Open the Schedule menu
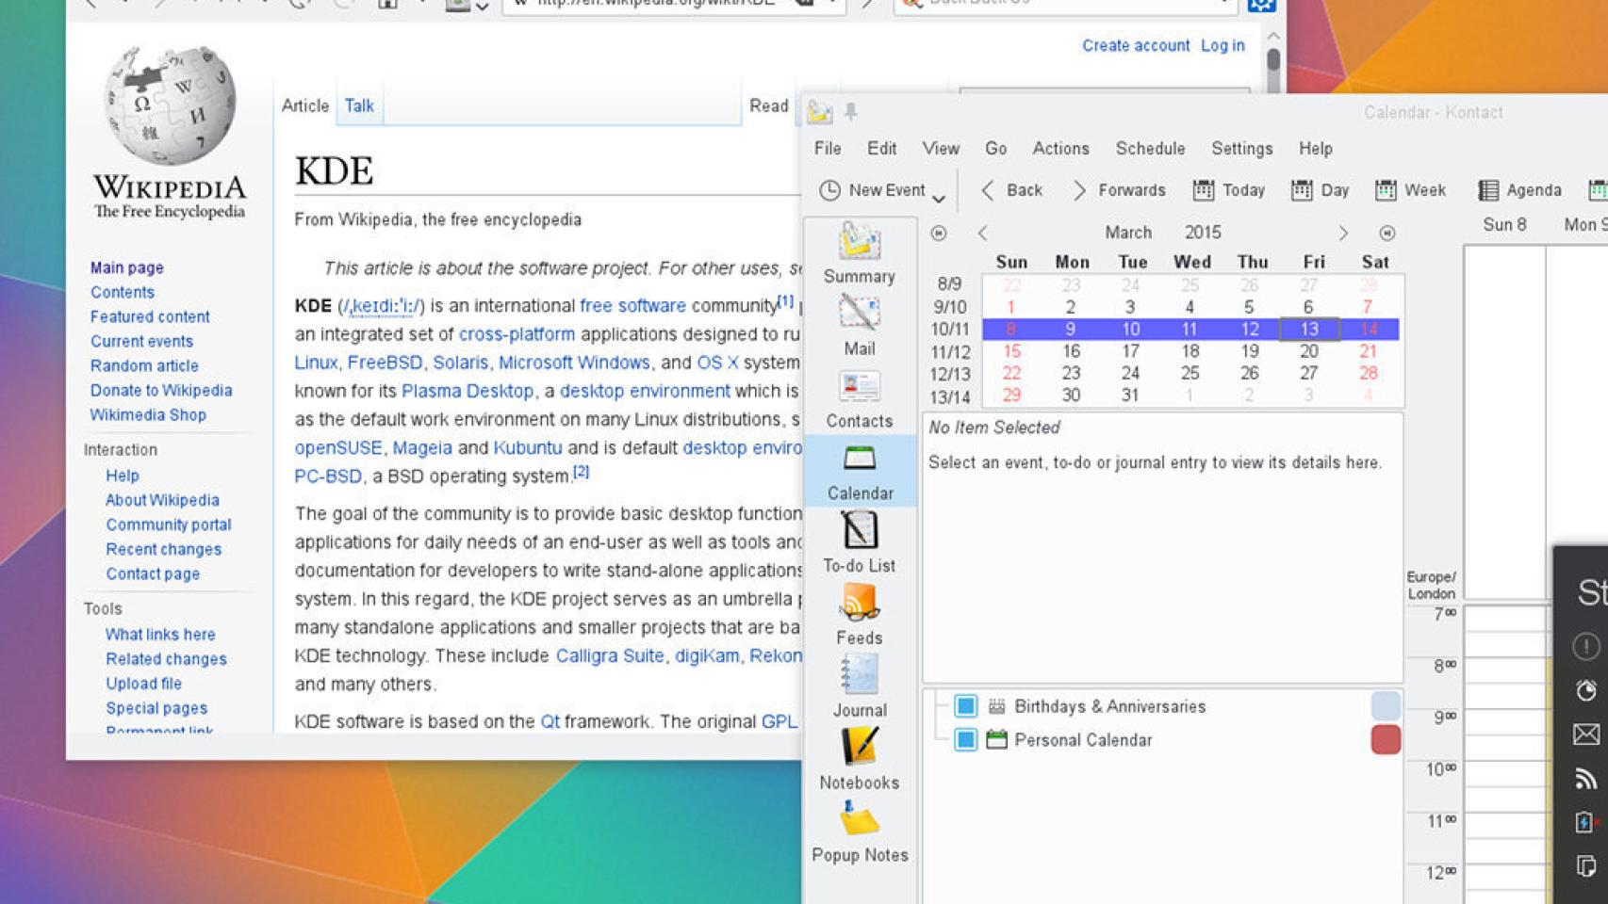 coord(1150,149)
